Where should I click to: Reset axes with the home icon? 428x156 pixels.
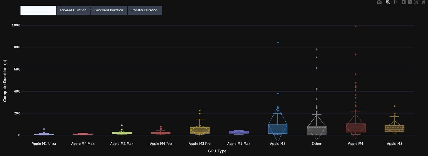[x=423, y=2]
